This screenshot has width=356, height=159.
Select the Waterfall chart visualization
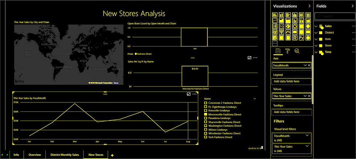pyautogui.click(x=275, y=26)
